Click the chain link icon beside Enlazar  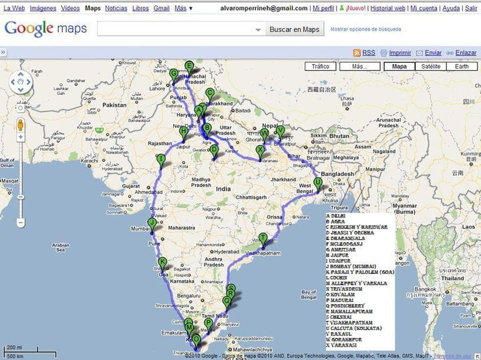click(x=450, y=53)
